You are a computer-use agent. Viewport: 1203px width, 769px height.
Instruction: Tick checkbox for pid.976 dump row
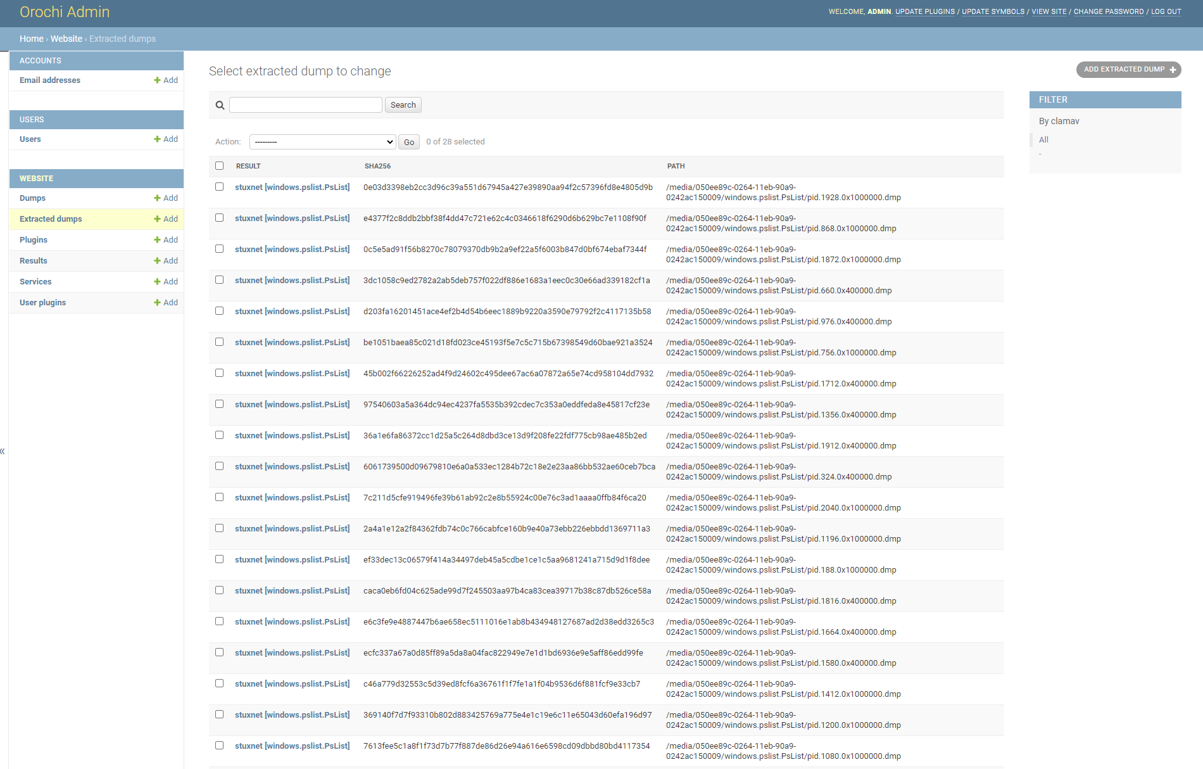220,311
